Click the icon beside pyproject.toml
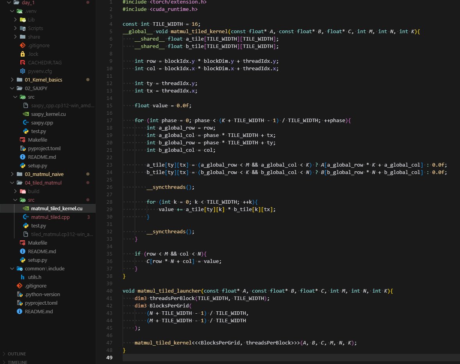The width and height of the screenshot is (460, 364). (x=19, y=303)
